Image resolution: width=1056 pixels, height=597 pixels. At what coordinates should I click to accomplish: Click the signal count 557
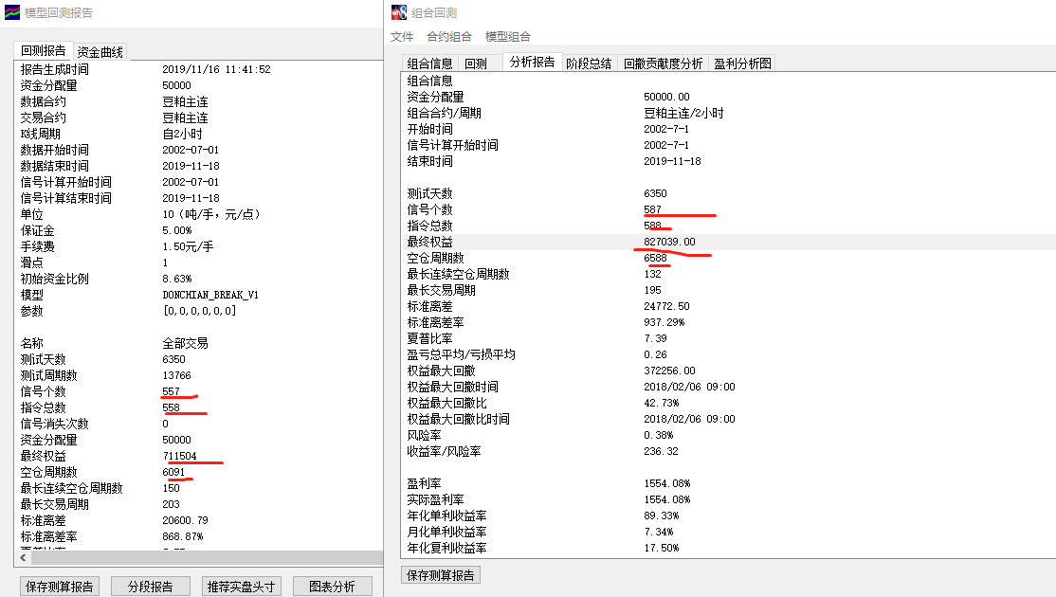point(171,391)
